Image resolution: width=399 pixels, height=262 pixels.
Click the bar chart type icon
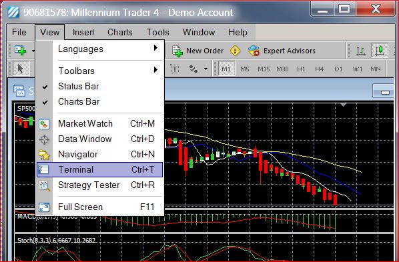(360, 51)
